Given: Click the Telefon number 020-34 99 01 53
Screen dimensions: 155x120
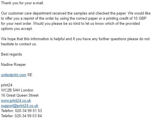Looking at the screenshot, I should pos(28,111).
